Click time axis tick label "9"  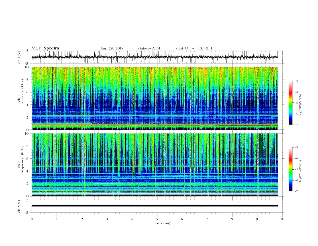click(257, 219)
